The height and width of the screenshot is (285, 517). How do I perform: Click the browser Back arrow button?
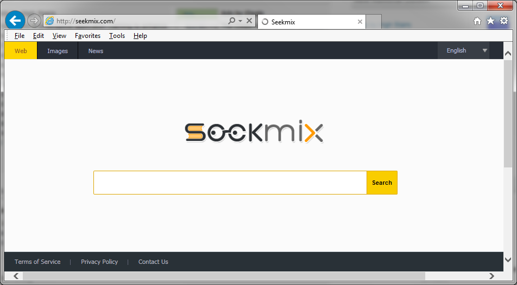click(15, 21)
